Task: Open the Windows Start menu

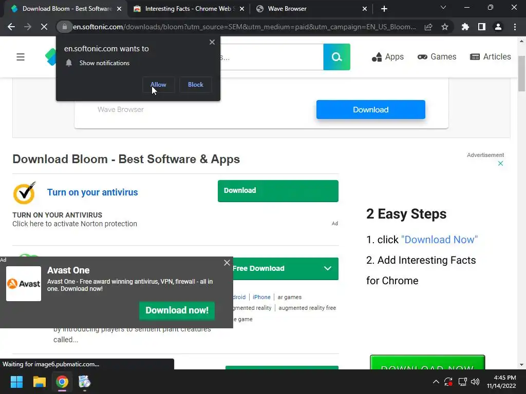Action: [16, 382]
